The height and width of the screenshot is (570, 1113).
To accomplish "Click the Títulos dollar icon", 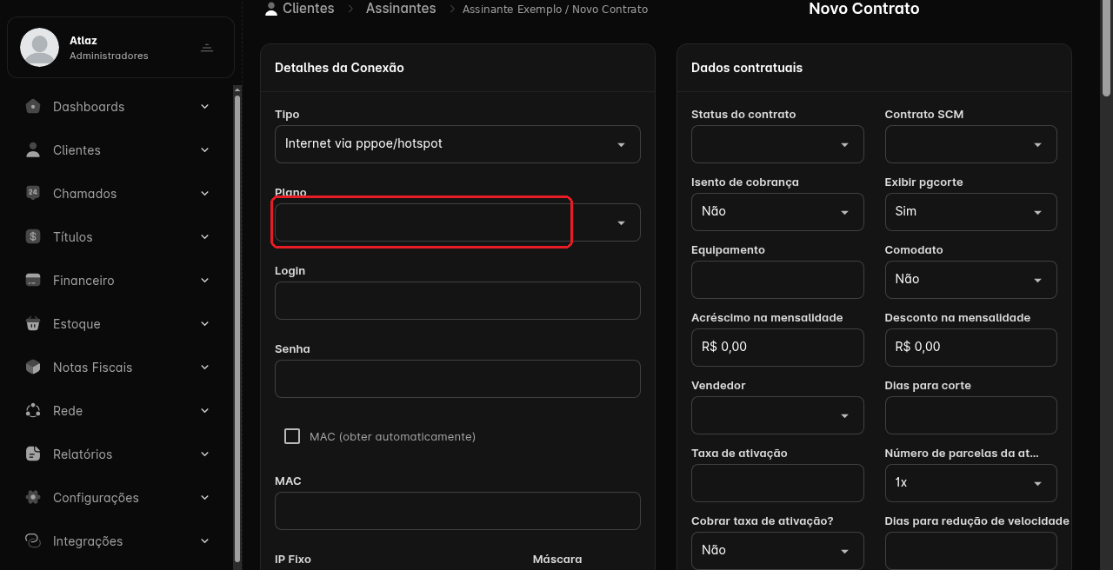I will point(33,236).
